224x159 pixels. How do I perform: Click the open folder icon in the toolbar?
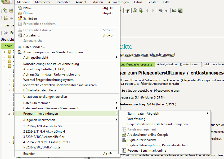pyautogui.click(x=11, y=11)
